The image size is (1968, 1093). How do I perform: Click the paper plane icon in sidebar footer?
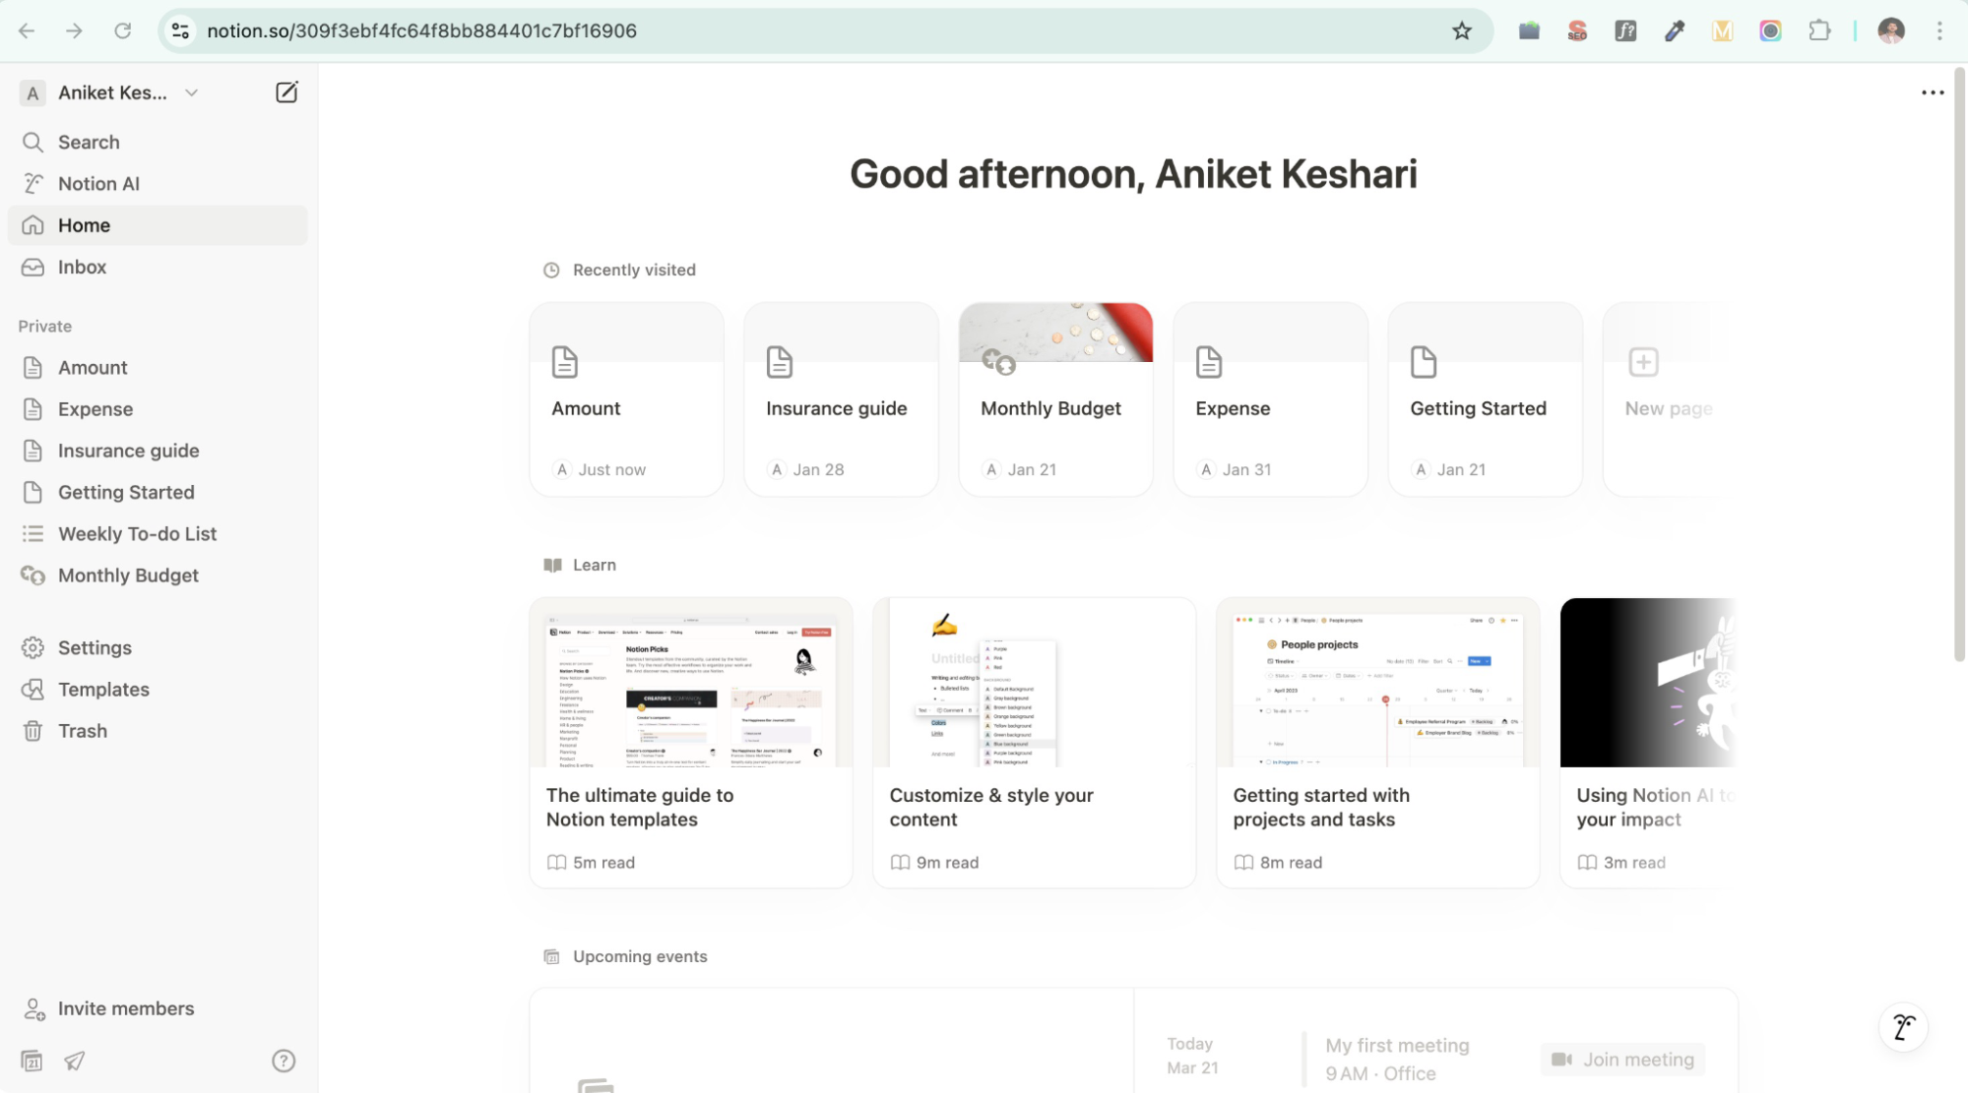74,1061
